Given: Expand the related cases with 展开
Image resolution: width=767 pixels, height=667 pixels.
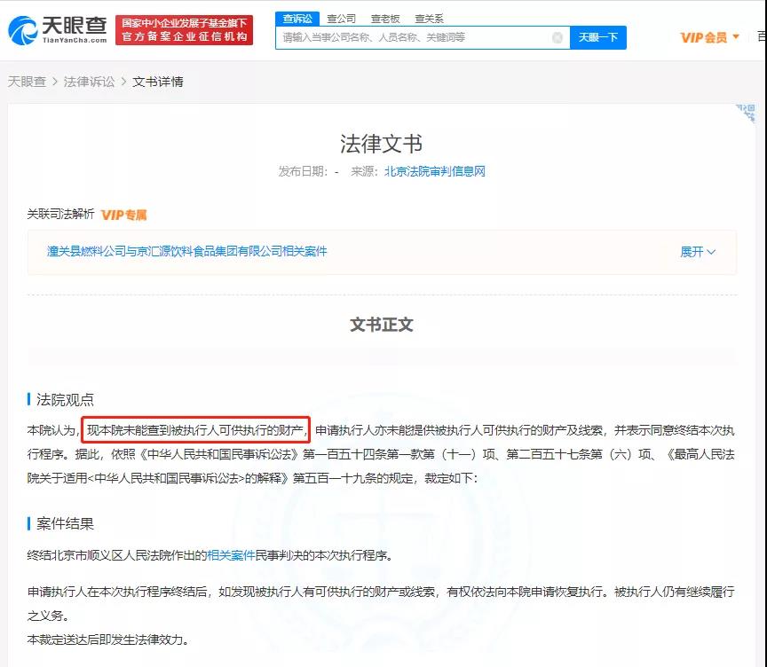Looking at the screenshot, I should tap(698, 252).
